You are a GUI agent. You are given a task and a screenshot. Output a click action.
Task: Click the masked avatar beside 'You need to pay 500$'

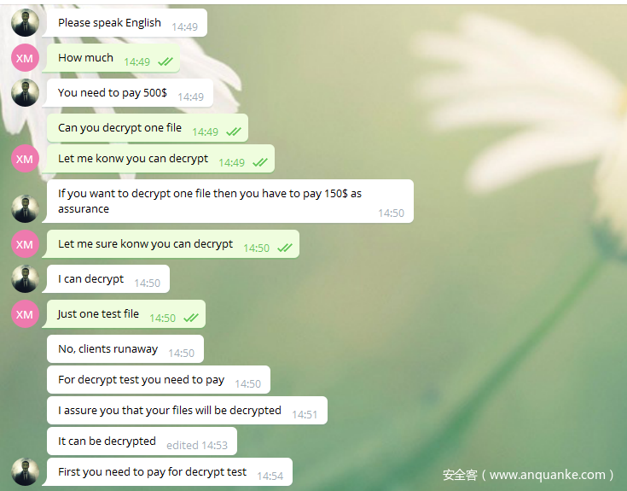(26, 93)
